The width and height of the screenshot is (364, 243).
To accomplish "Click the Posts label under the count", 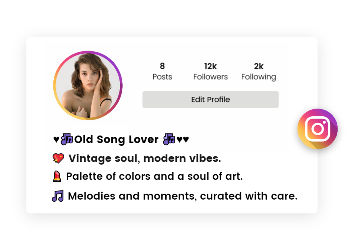I will click(x=162, y=76).
